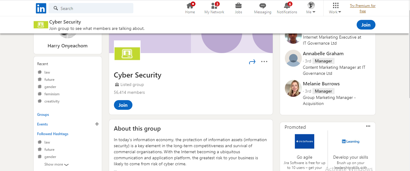Join Cyber Security from sticky banner

point(366,25)
